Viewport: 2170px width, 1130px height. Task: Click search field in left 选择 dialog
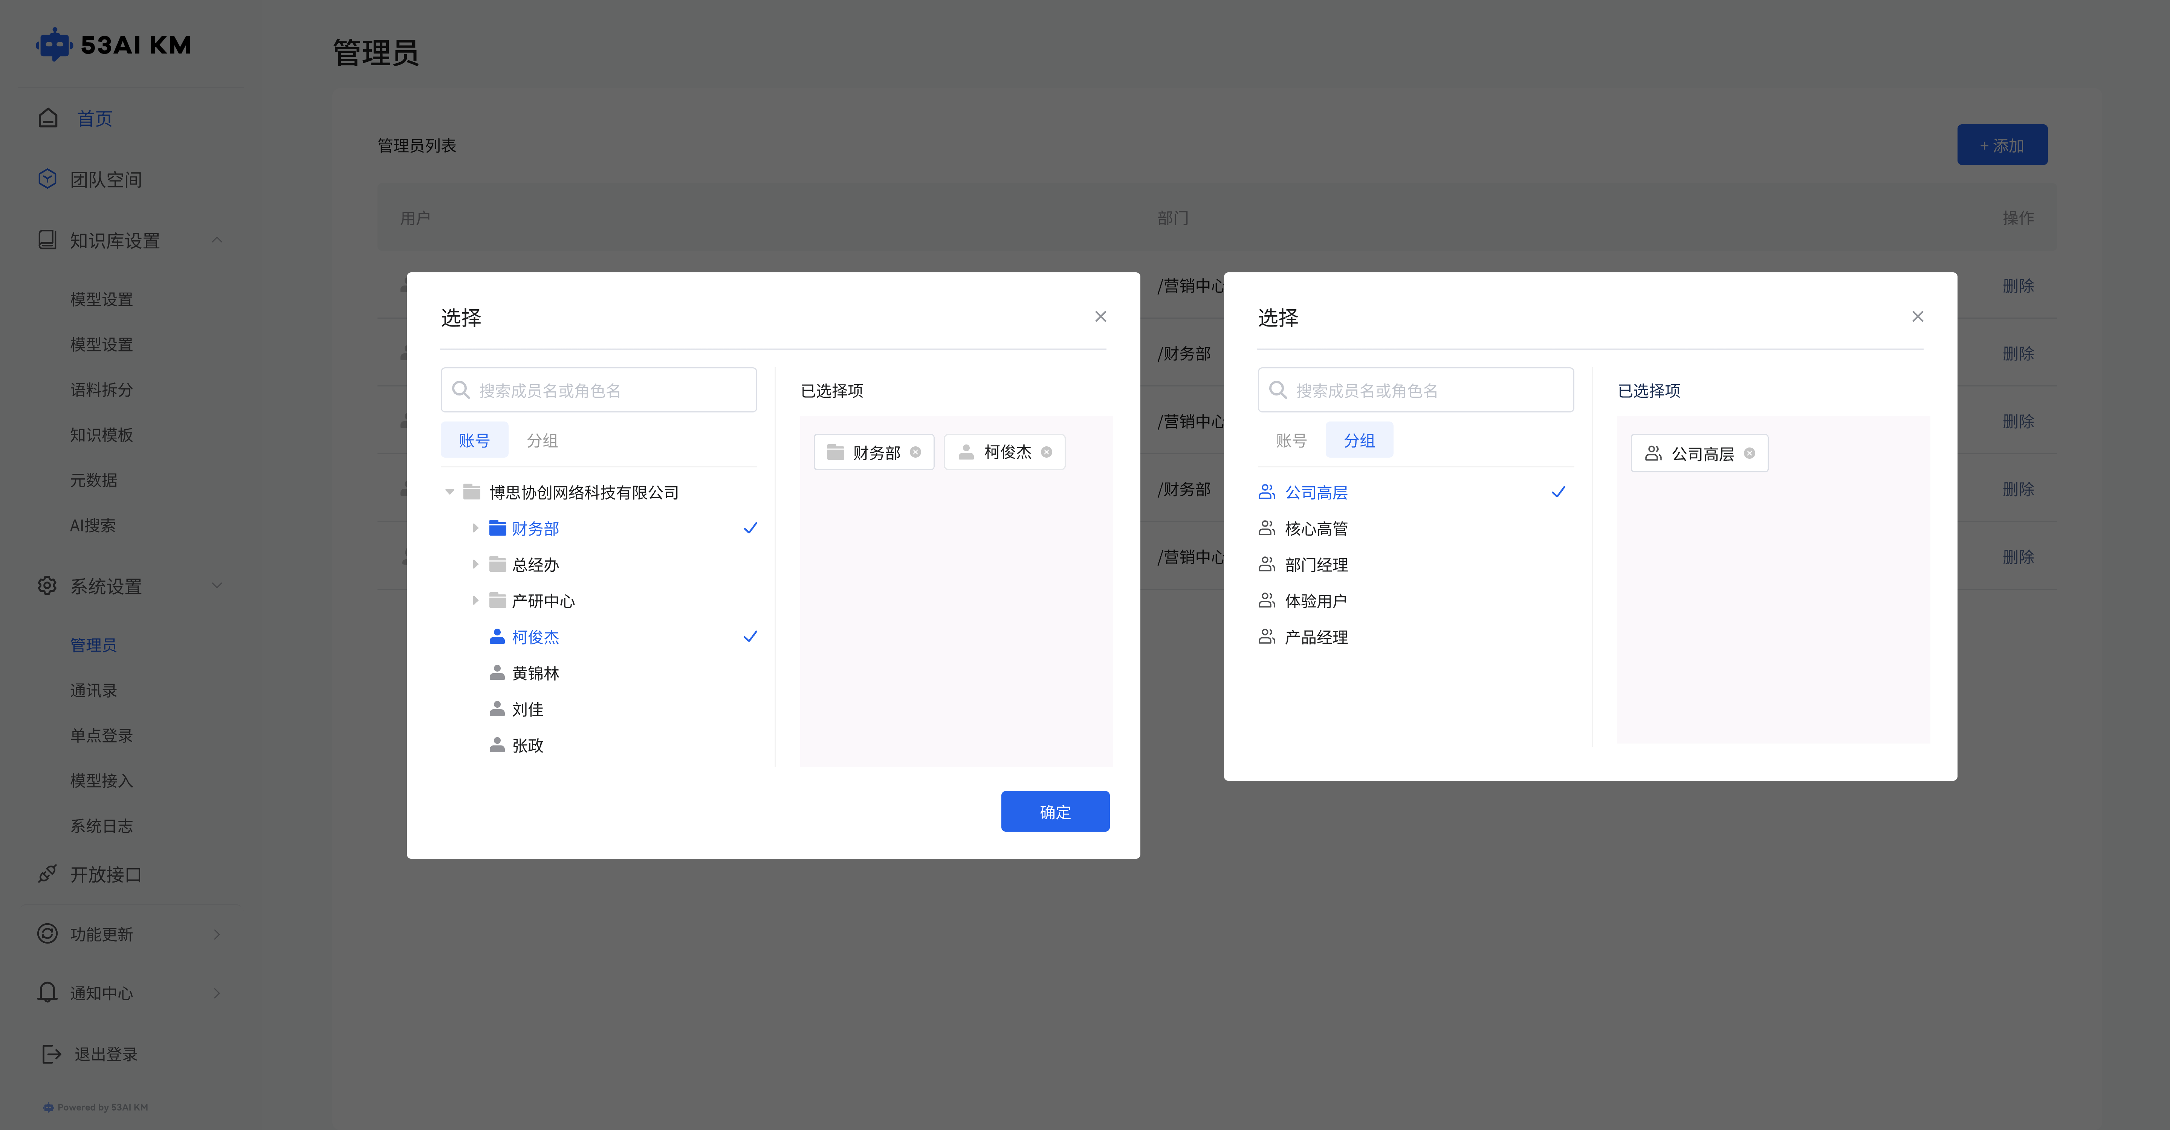pyautogui.click(x=607, y=390)
